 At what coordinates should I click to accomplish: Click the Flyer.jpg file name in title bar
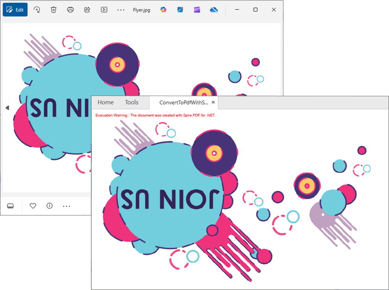click(x=141, y=10)
